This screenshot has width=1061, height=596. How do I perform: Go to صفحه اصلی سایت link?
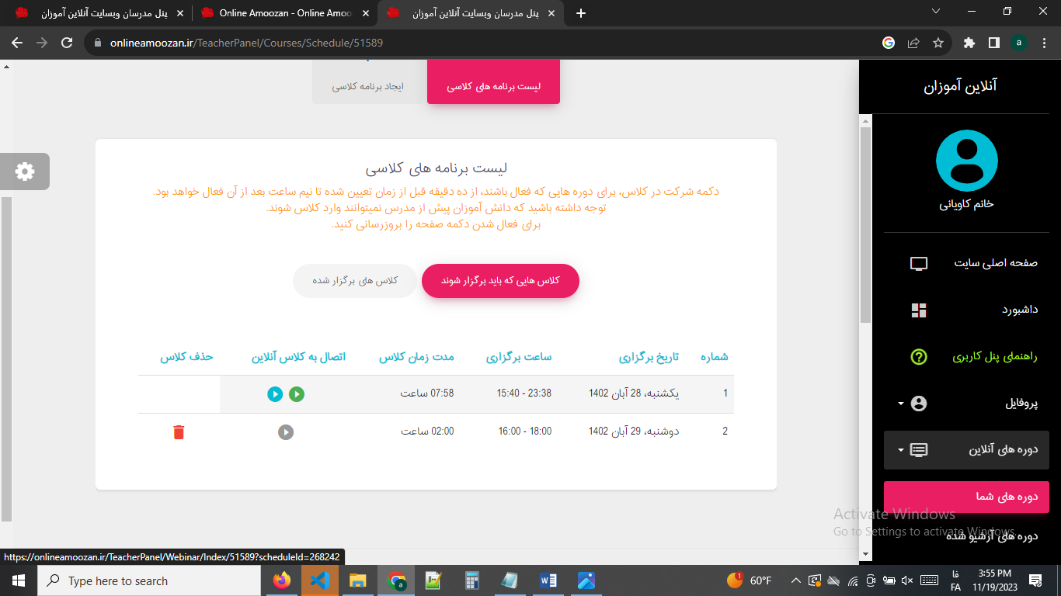(996, 263)
